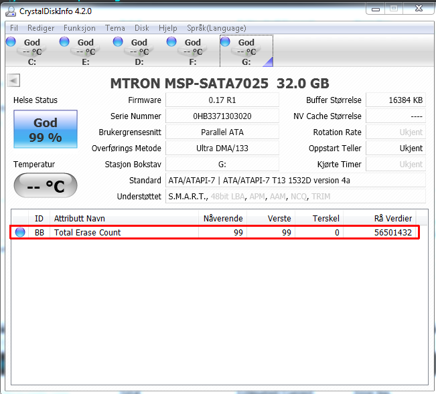Open the Fil menu
Viewport: 436px width, 394px height.
(x=14, y=28)
